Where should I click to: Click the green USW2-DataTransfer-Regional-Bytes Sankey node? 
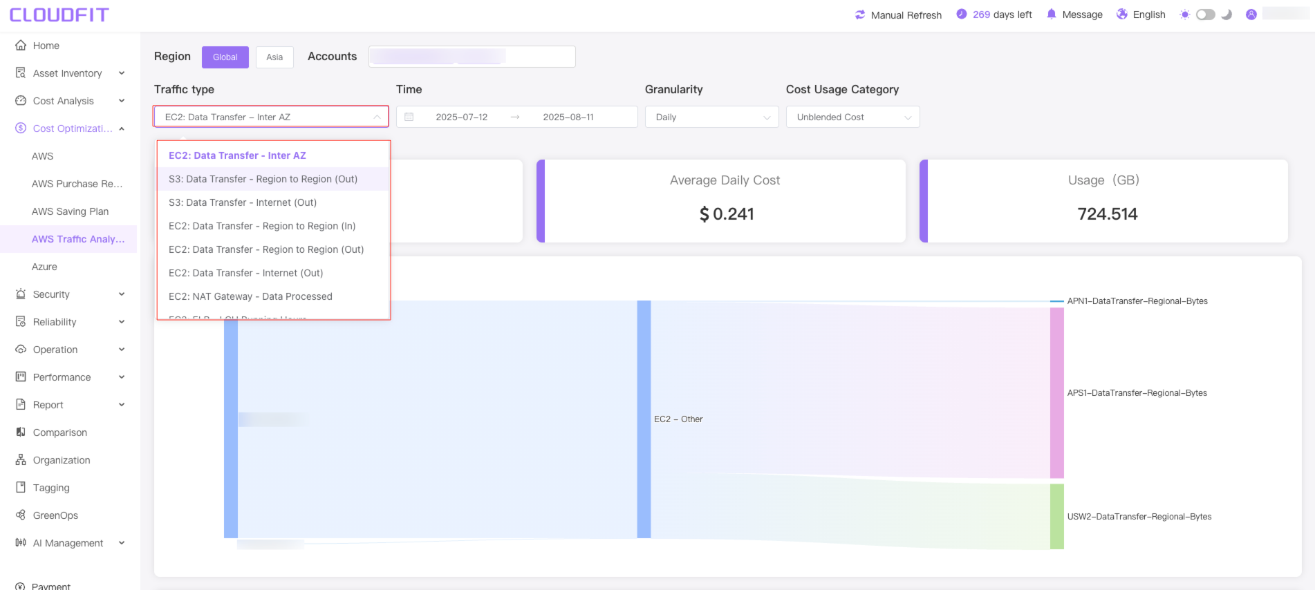(x=1056, y=517)
